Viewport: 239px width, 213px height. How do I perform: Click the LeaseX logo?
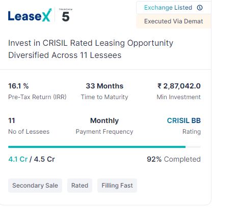pyautogui.click(x=30, y=15)
